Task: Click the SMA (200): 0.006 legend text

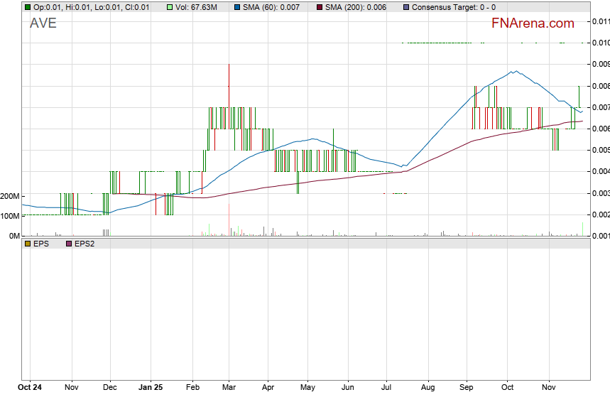Action: (354, 7)
